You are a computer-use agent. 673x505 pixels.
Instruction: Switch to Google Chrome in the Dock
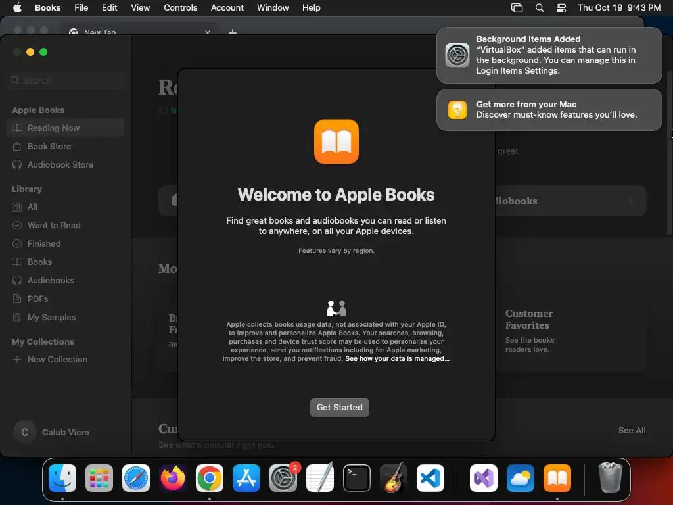pyautogui.click(x=210, y=478)
